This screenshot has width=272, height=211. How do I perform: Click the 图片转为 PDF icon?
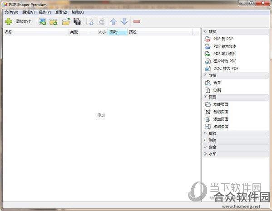click(x=208, y=61)
